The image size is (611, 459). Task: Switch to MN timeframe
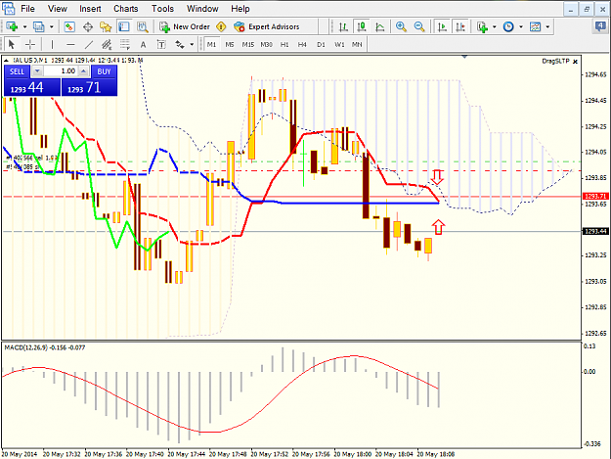(x=357, y=44)
